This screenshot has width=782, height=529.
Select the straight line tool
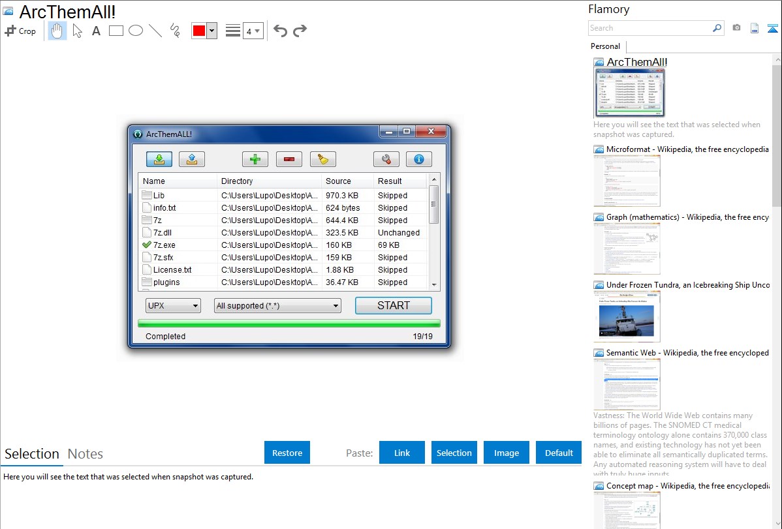click(x=155, y=31)
